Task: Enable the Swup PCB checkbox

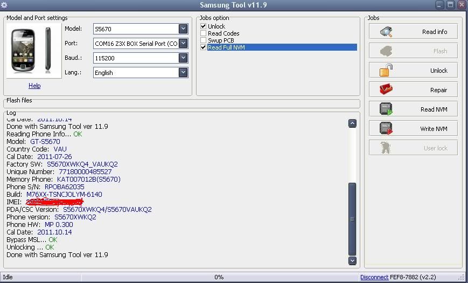Action: [x=203, y=40]
